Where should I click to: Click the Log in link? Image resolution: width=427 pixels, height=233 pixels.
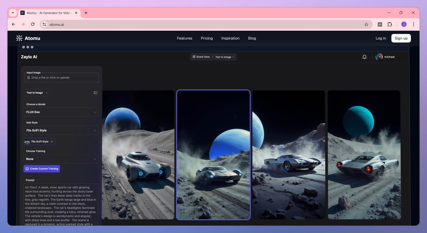pyautogui.click(x=381, y=38)
